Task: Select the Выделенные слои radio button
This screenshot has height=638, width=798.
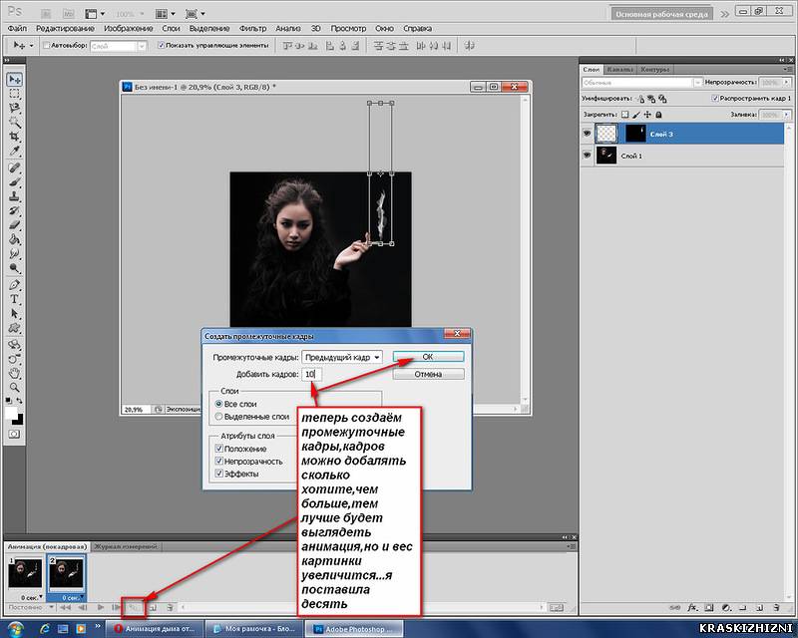Action: (218, 416)
